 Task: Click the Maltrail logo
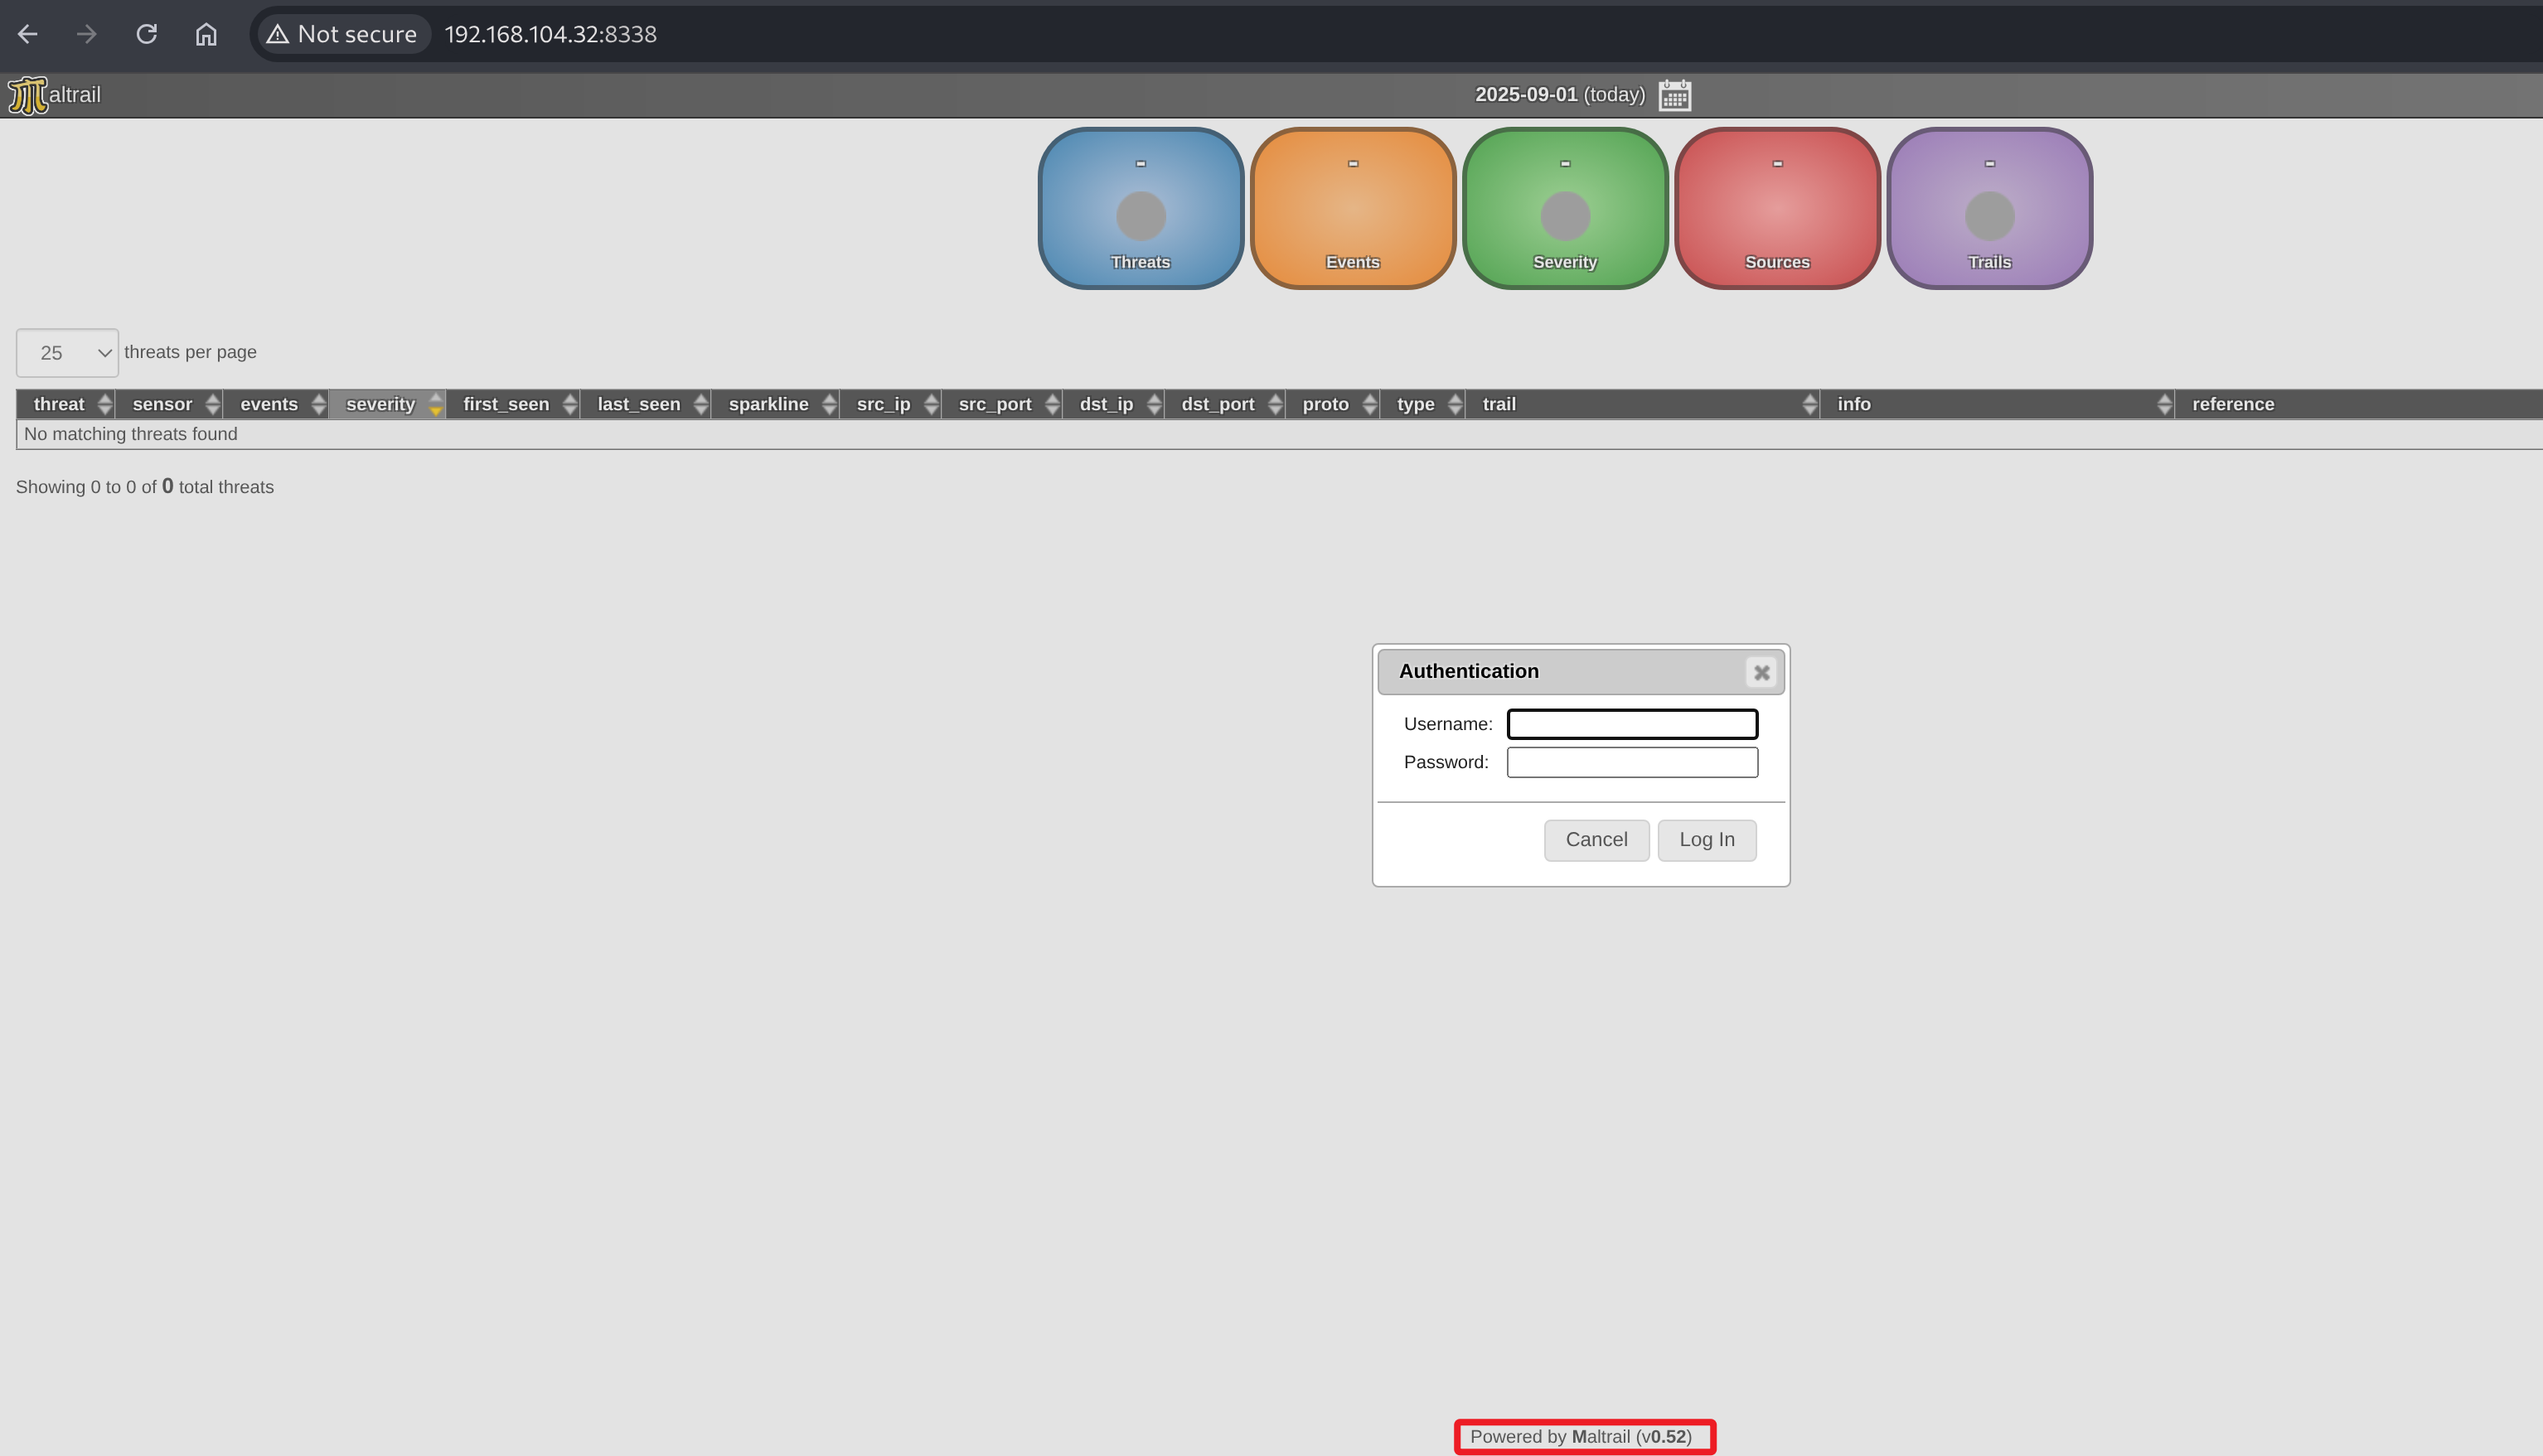[x=54, y=95]
